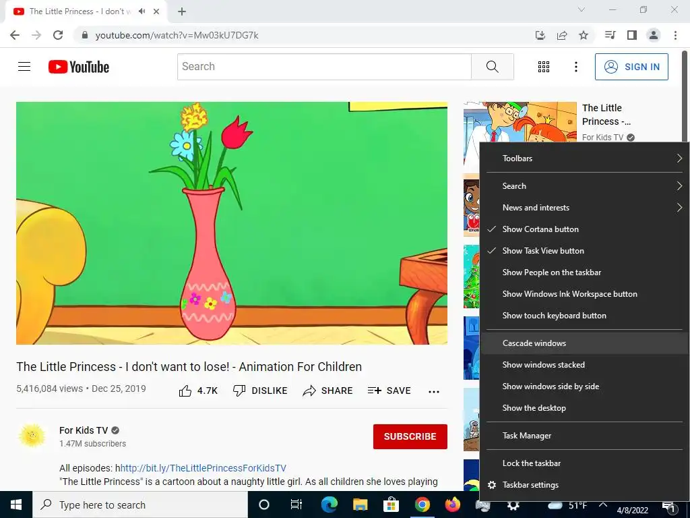Open Chrome media controls icon

(x=610, y=35)
